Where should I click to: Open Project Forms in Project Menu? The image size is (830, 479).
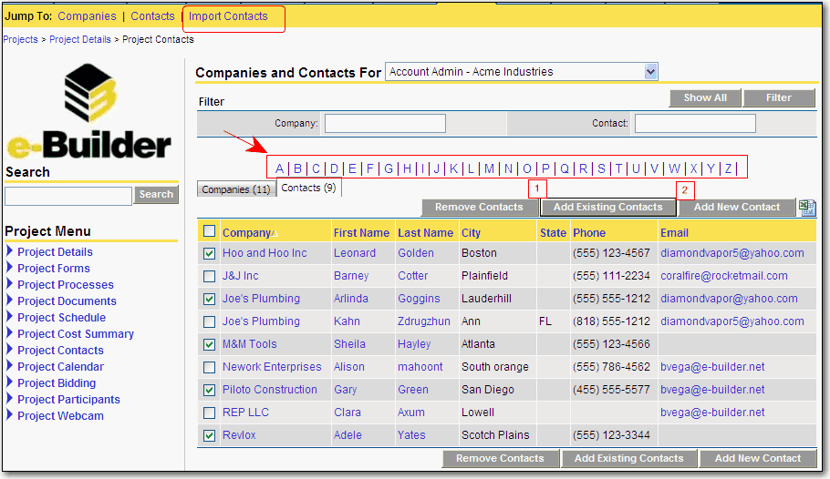pyautogui.click(x=54, y=268)
